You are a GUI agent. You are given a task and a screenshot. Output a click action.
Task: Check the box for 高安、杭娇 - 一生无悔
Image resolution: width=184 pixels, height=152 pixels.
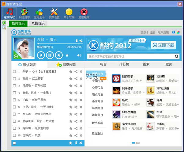coord(14,93)
